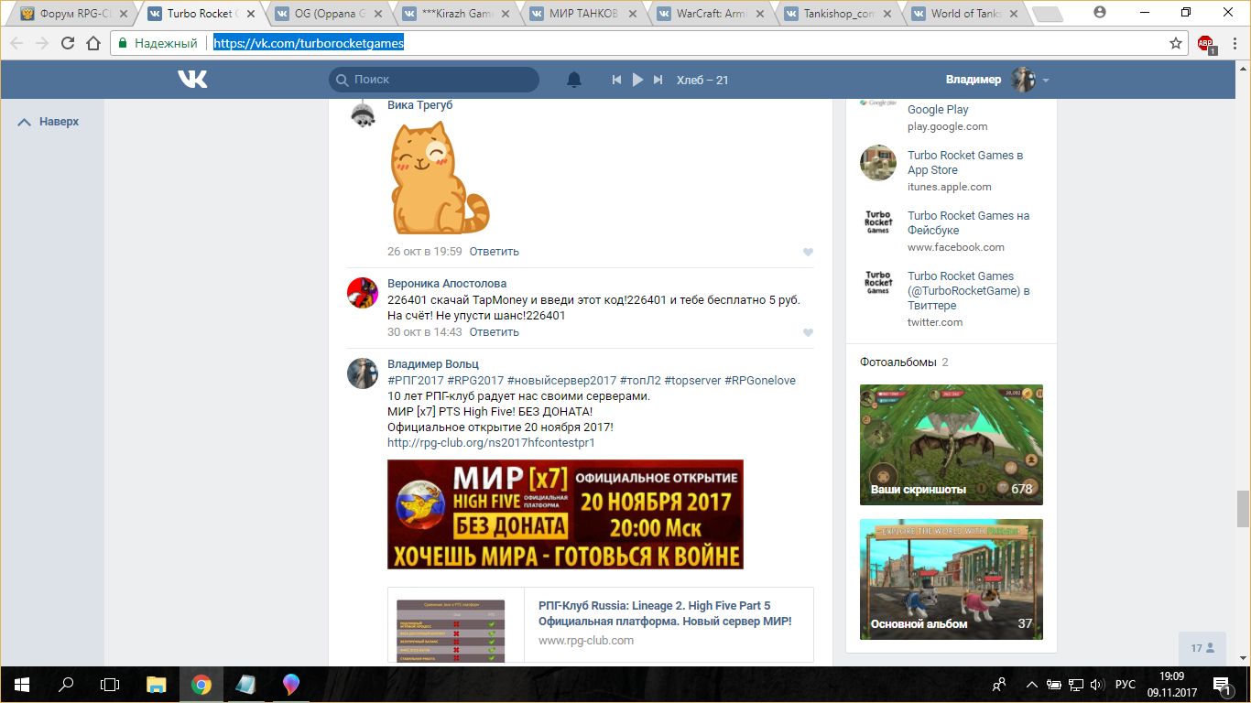Image resolution: width=1251 pixels, height=703 pixels.
Task: Show hidden system tray icons
Action: pos(1032,685)
